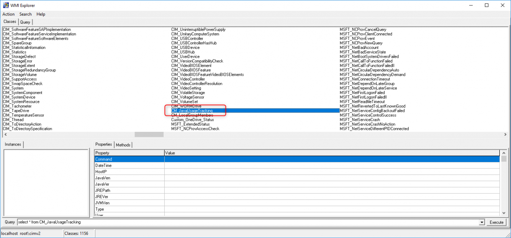The width and height of the screenshot is (511, 238).
Task: Click inside the query input field
Action: tap(115, 222)
